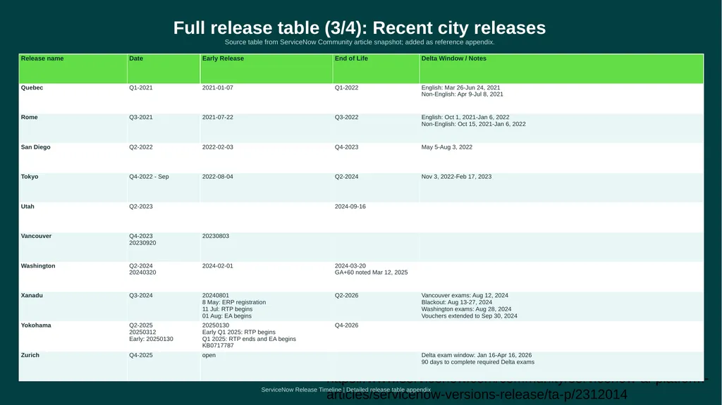Click Utah's date 'Q2-2023'
Viewport: 722px width, 405px height.
[140, 206]
